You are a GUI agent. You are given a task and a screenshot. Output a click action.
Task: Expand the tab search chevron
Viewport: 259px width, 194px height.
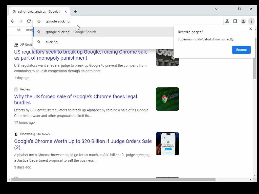[216, 9]
